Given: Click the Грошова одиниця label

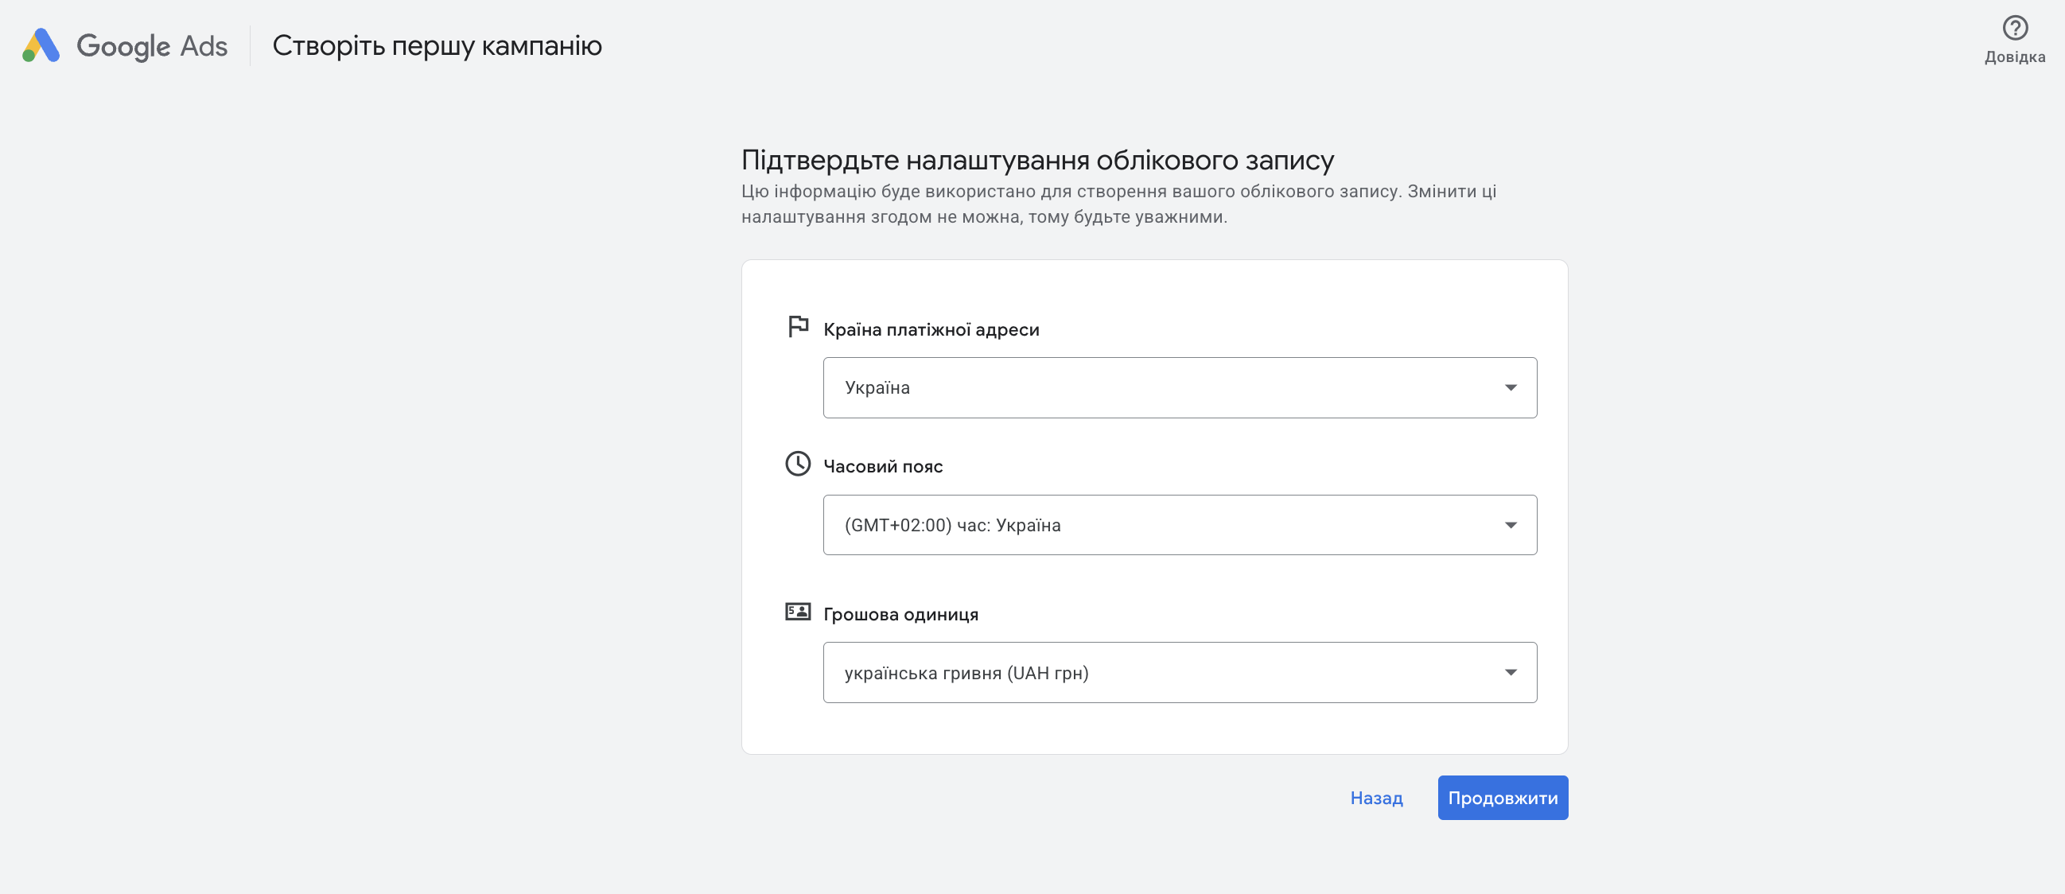Looking at the screenshot, I should [x=900, y=615].
